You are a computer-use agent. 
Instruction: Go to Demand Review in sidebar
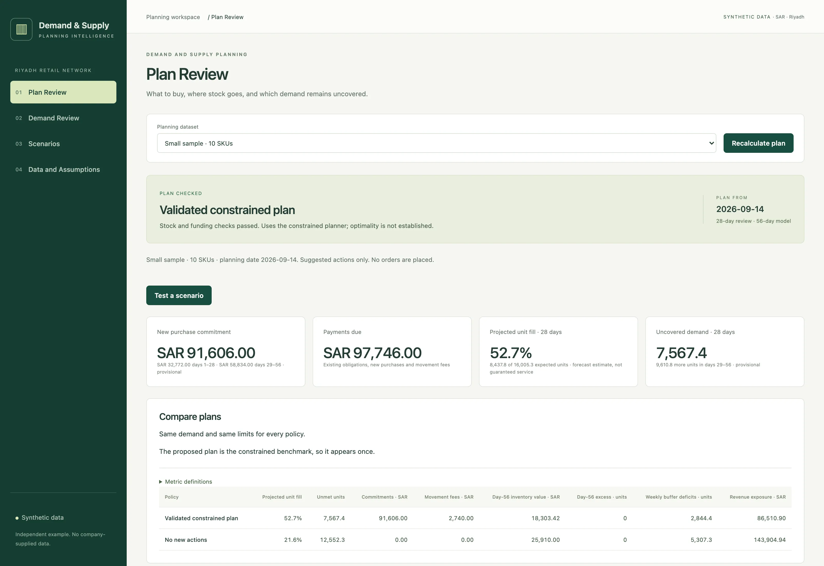pos(63,118)
